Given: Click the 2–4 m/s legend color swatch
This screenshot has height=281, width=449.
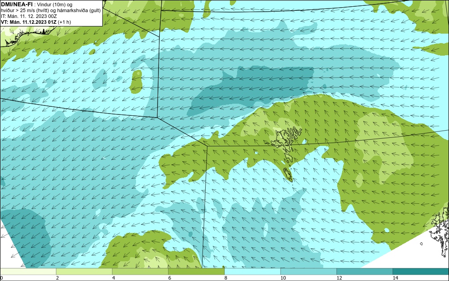Looking at the screenshot, I should point(84,272).
